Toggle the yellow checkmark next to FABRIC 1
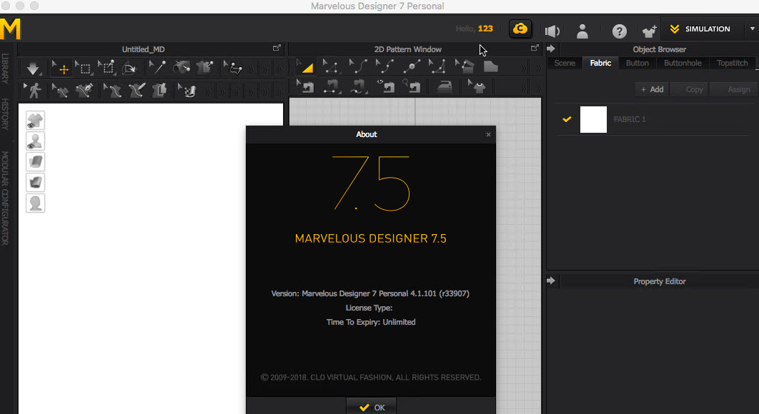 [567, 119]
